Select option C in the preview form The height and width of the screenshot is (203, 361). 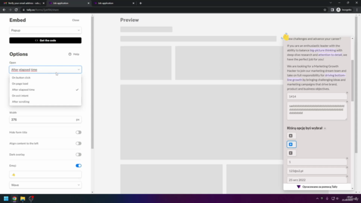point(291,153)
